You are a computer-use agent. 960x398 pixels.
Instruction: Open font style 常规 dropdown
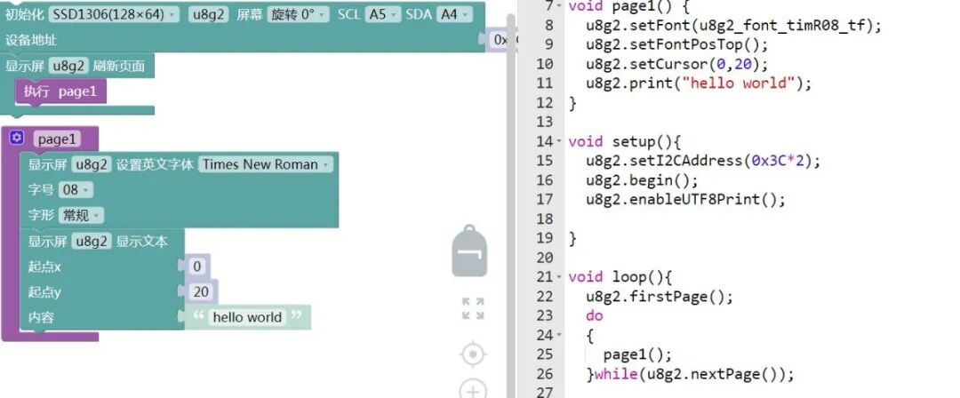pyautogui.click(x=82, y=216)
